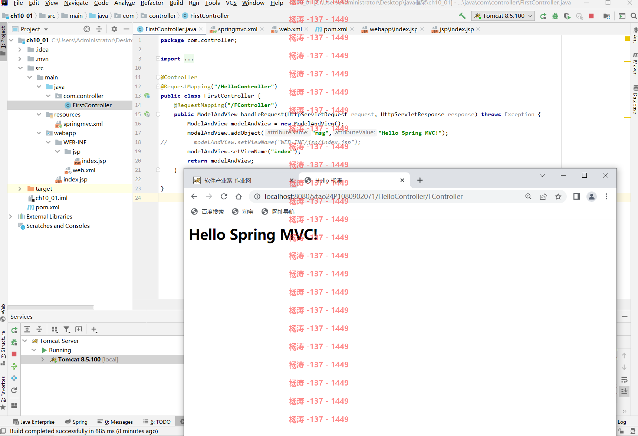Open the Tomcat 8.5.100 run configuration dropdown

pos(503,16)
